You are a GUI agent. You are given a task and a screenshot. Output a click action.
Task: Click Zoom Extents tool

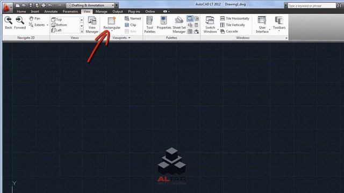click(37, 25)
